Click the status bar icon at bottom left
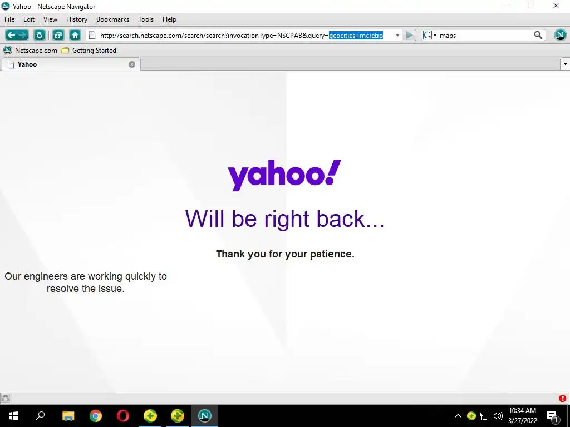Screen dimensions: 570x427 6,398
